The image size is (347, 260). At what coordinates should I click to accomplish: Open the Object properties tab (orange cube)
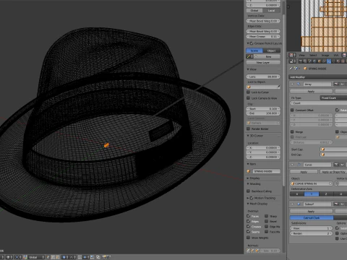point(320,61)
